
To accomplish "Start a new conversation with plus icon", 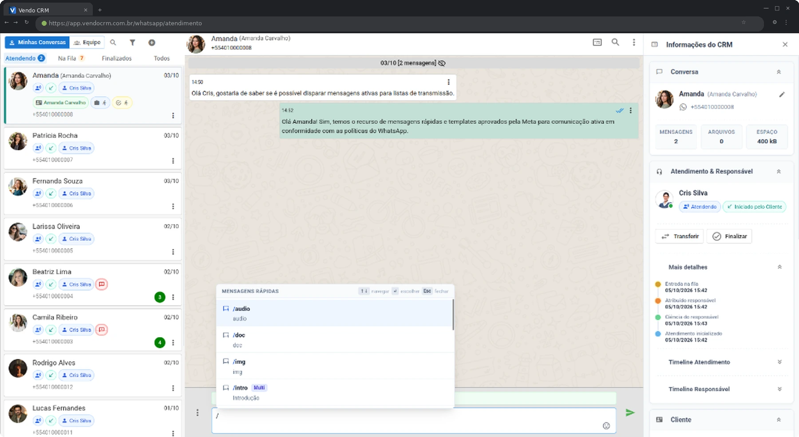I will [152, 43].
